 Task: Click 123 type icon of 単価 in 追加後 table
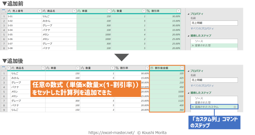(47, 68)
